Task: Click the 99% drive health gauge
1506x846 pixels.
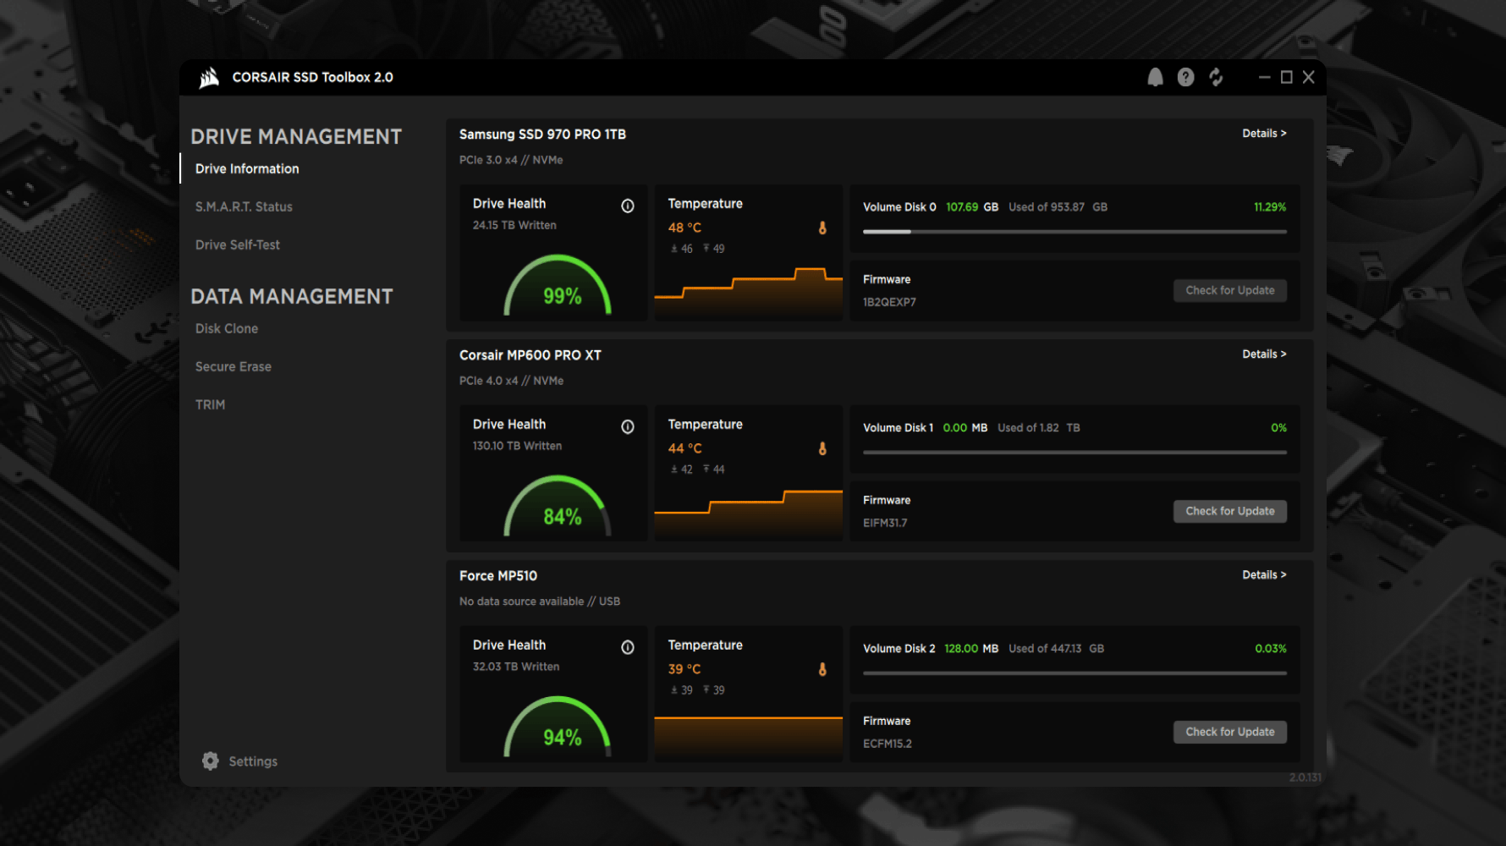Action: click(x=558, y=286)
